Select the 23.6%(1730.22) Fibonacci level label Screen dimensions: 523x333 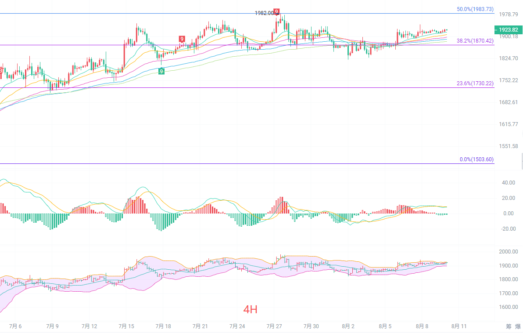point(475,83)
